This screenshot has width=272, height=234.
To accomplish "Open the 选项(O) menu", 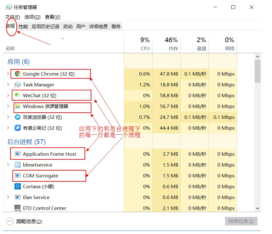I will click(x=32, y=17).
